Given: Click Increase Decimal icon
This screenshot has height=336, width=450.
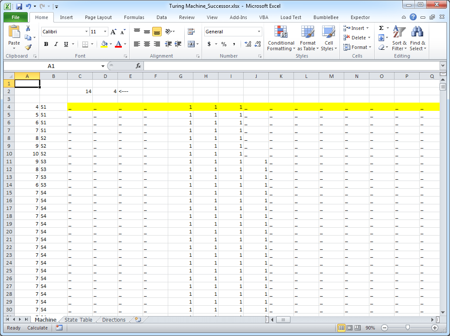Looking at the screenshot, I should click(248, 44).
